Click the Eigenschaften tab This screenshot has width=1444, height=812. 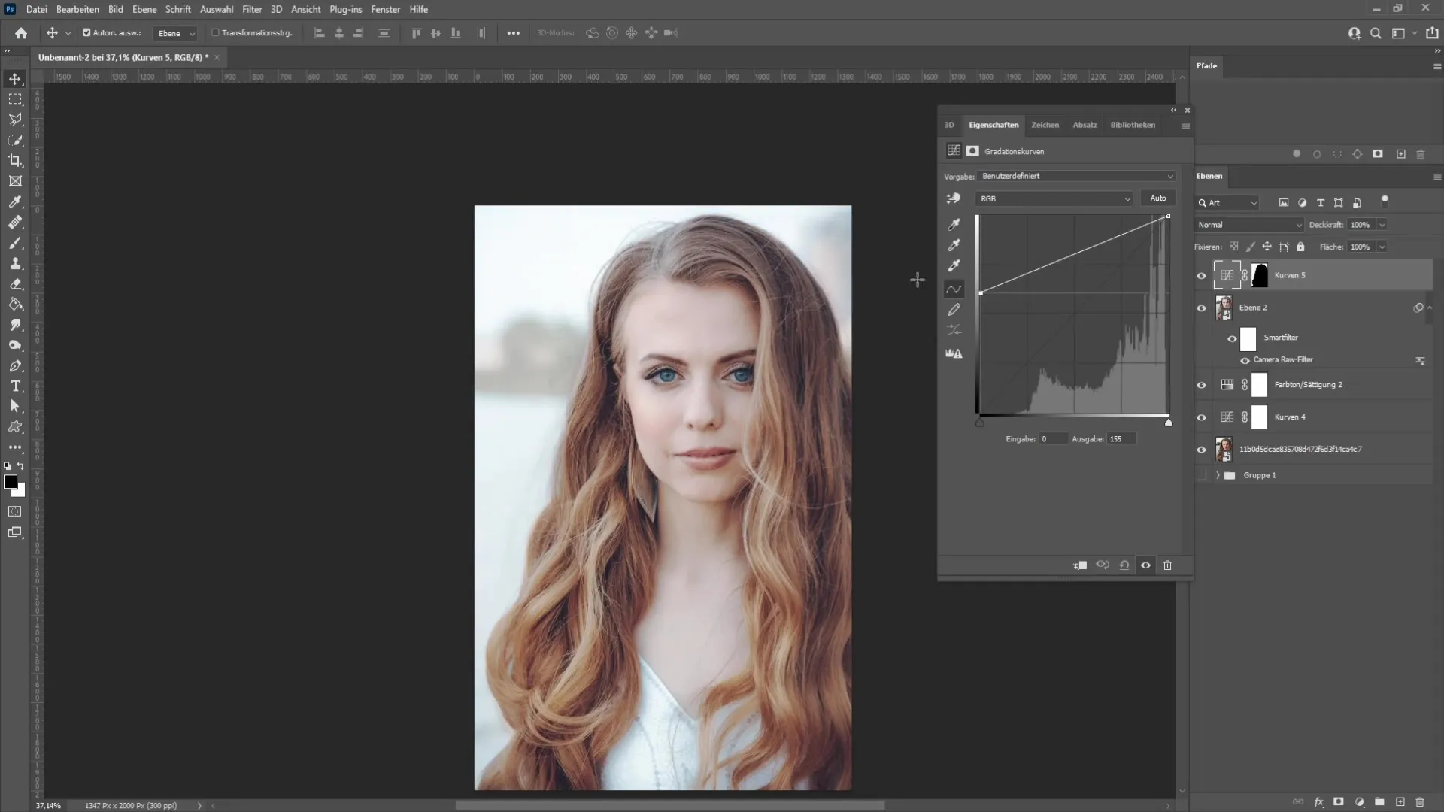point(993,124)
